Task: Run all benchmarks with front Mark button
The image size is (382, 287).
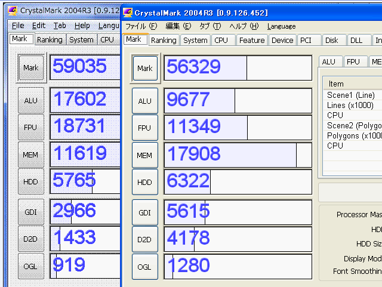Action: [x=145, y=69]
